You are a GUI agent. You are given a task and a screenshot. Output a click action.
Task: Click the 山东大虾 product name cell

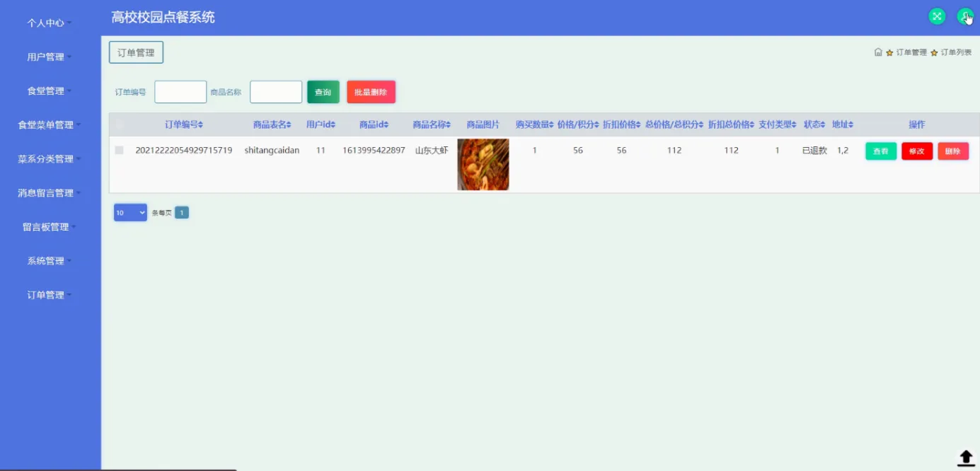(432, 150)
